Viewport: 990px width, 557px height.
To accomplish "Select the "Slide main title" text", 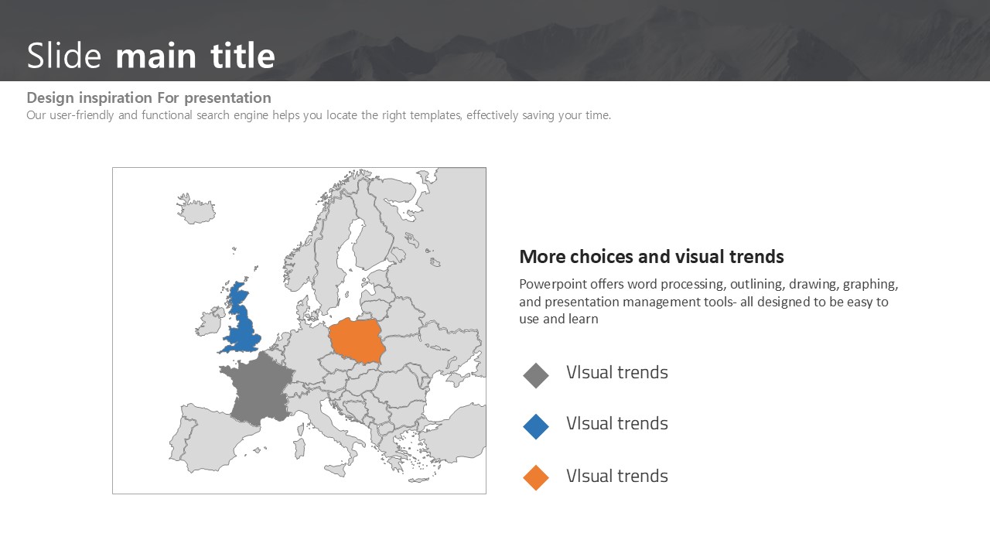I will tap(151, 56).
